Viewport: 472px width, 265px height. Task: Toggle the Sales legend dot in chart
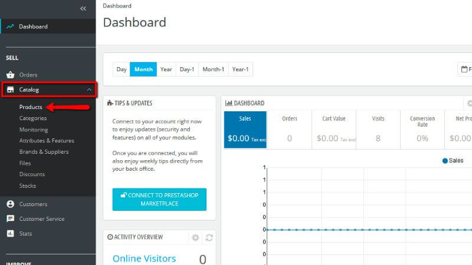click(x=445, y=161)
